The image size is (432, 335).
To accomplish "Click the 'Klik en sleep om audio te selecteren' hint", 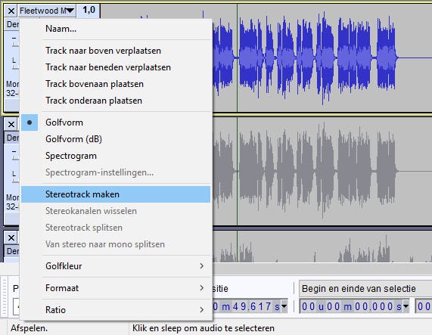I will point(204,328).
